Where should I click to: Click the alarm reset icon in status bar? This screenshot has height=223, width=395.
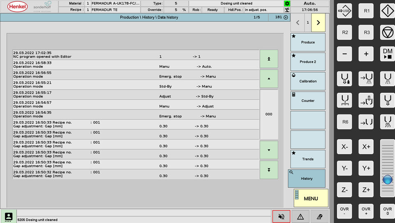(319, 216)
